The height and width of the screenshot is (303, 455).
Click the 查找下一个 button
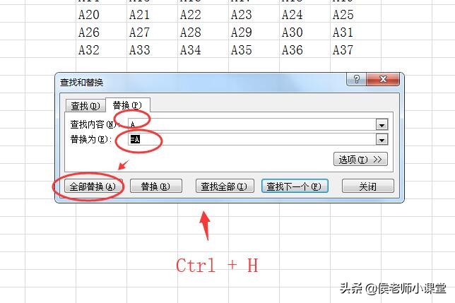[295, 186]
